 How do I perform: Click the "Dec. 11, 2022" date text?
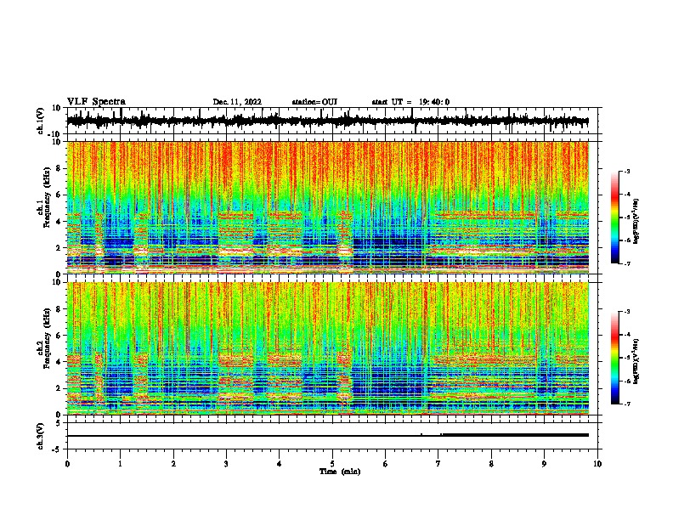coord(237,102)
